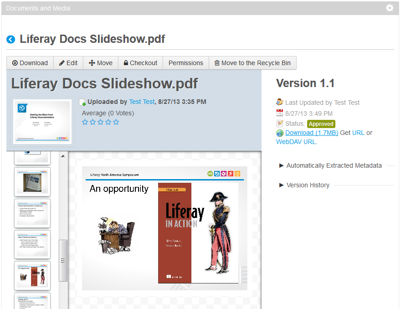Move the file to the Recycle Bin
Viewport: 401px width, 309px height.
click(x=252, y=63)
